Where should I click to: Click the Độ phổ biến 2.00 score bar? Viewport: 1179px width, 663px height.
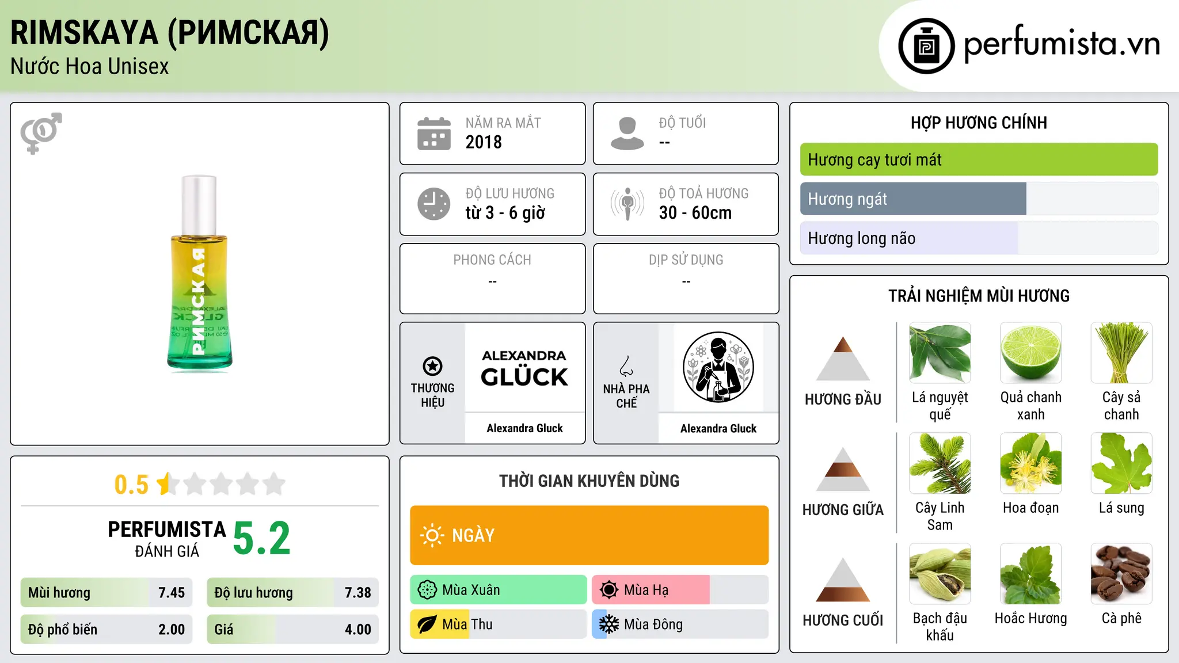[107, 629]
